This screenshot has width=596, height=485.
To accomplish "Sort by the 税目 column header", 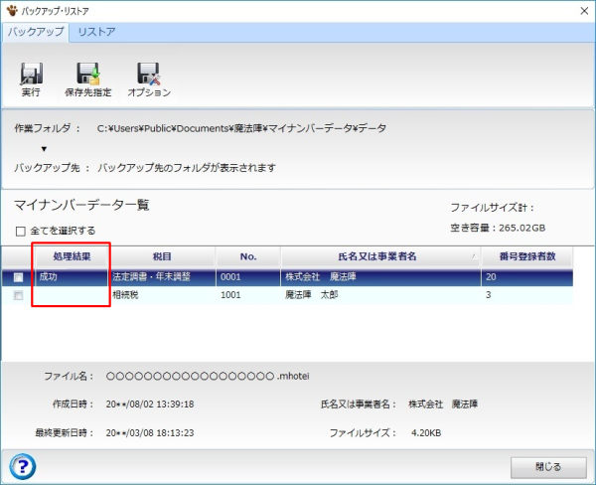I will (x=162, y=257).
